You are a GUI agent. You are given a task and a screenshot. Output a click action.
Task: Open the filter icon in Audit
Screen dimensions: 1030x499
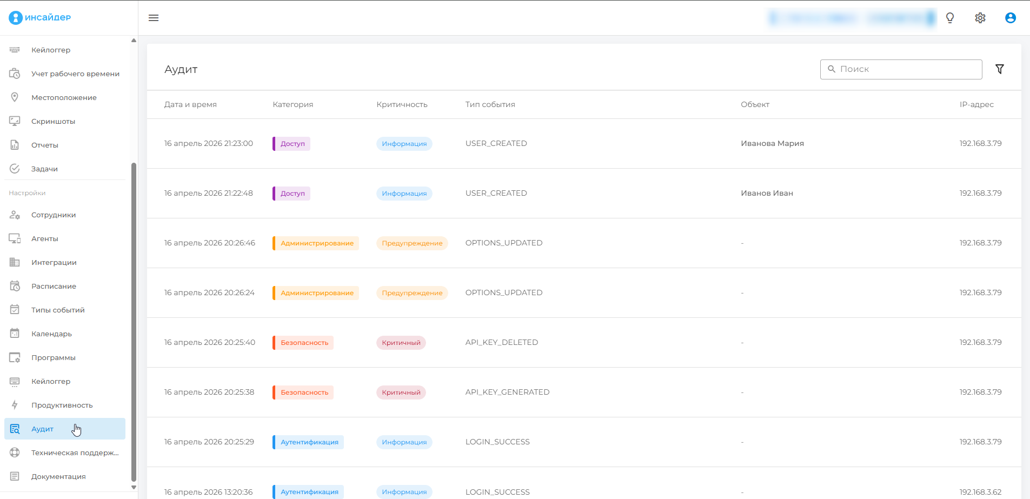pos(1000,69)
